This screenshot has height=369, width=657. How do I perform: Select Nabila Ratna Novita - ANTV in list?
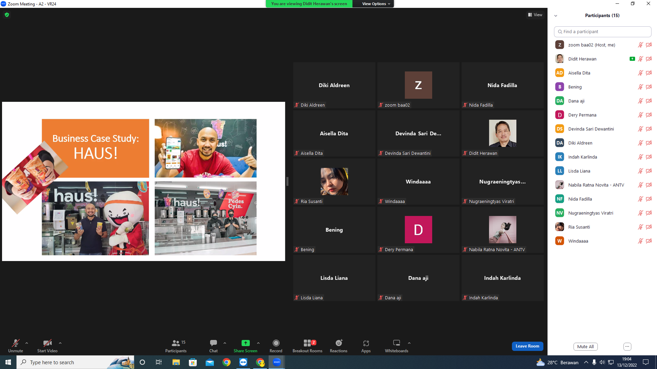click(x=603, y=185)
